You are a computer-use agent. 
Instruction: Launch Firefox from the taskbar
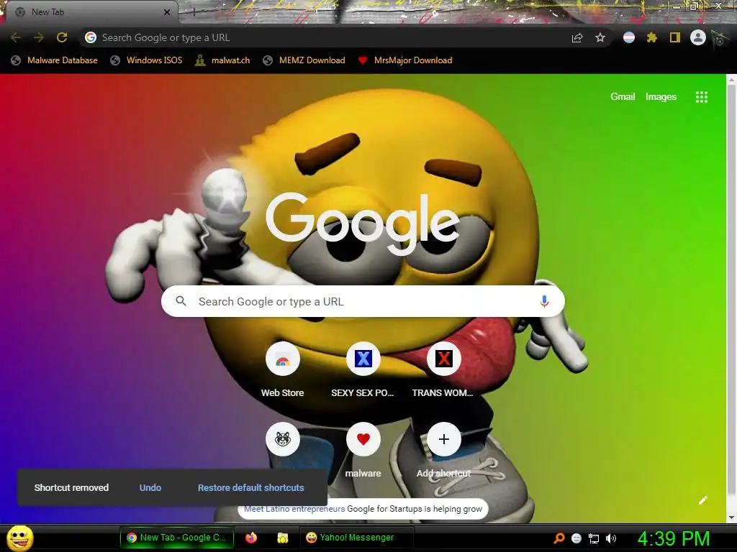pyautogui.click(x=251, y=538)
